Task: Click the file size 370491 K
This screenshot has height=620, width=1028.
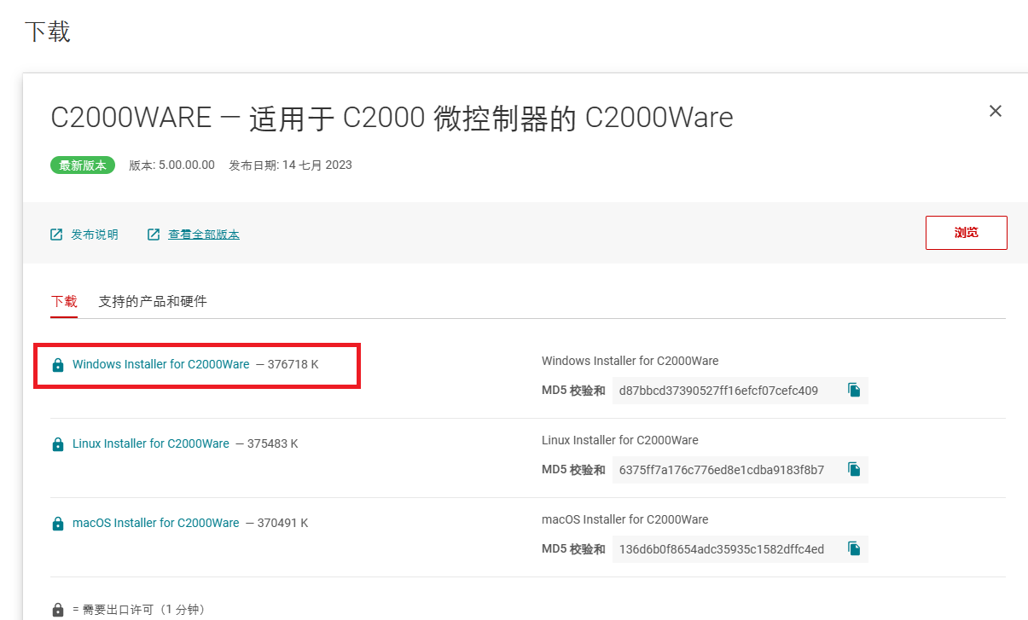Action: pos(282,523)
